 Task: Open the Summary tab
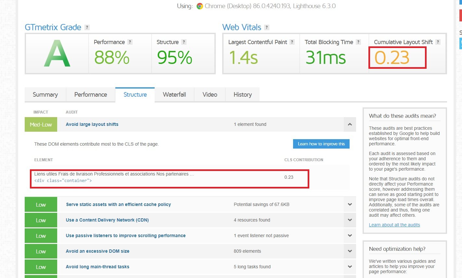[x=45, y=94]
